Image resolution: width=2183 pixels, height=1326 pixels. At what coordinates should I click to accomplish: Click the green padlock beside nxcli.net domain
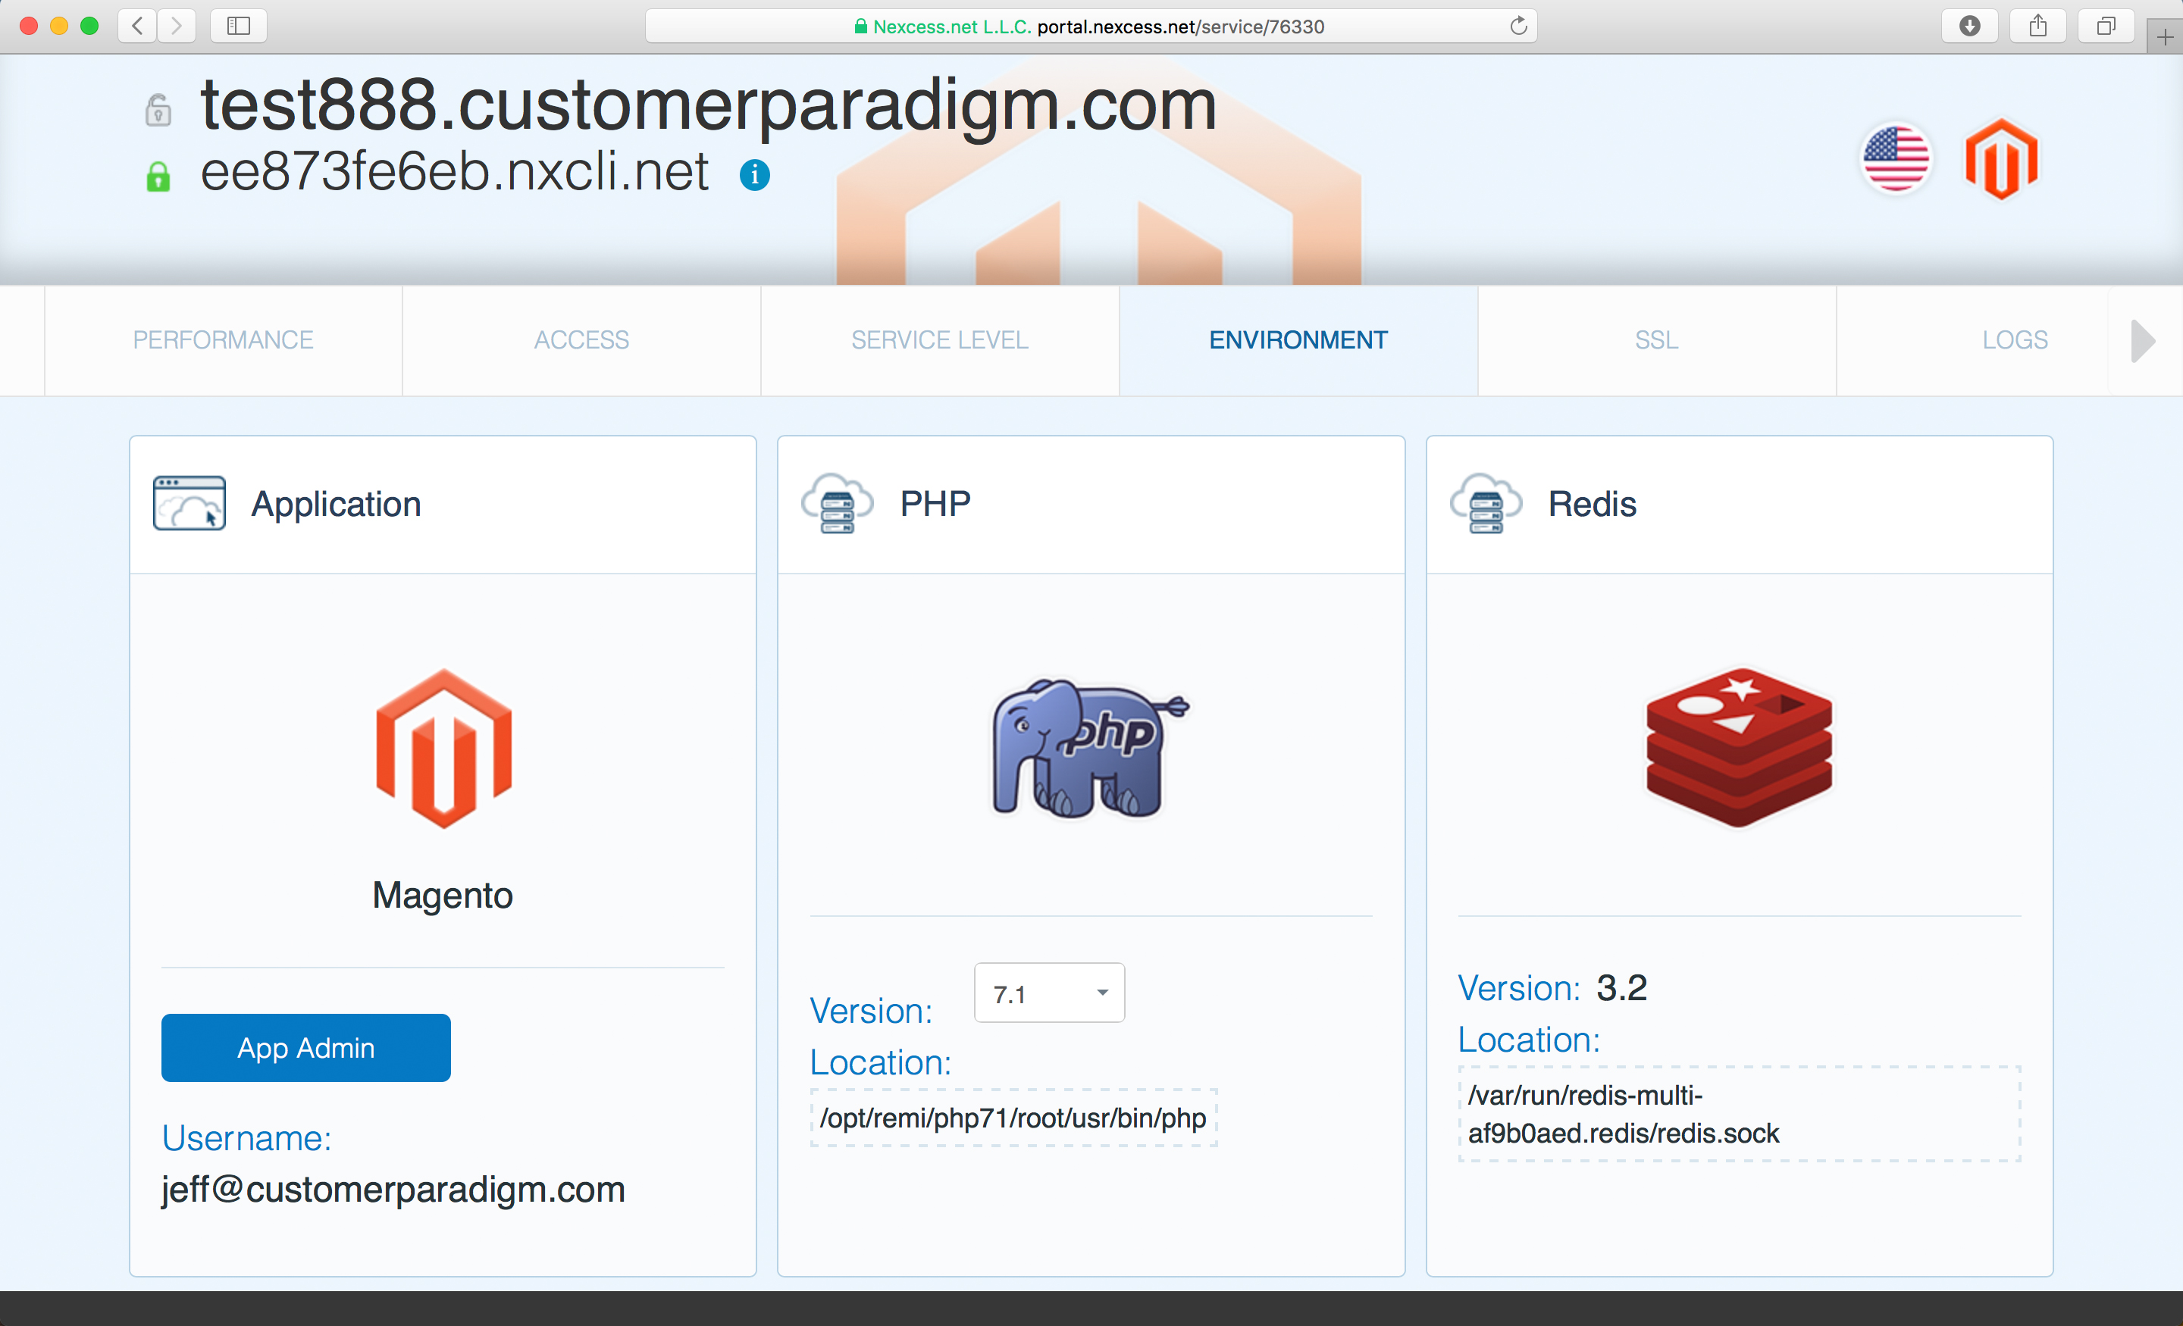(158, 177)
